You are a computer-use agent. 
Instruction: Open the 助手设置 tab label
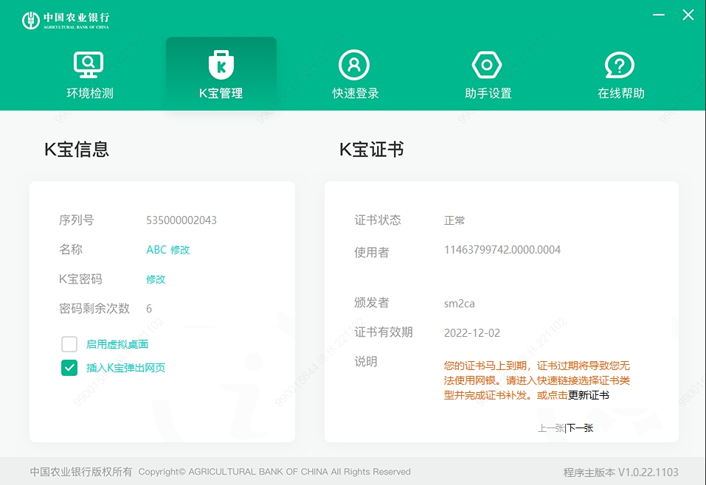(488, 93)
